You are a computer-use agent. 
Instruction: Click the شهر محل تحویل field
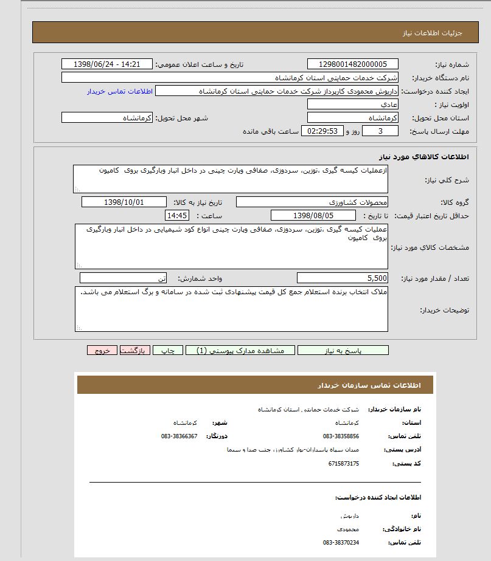[x=107, y=117]
